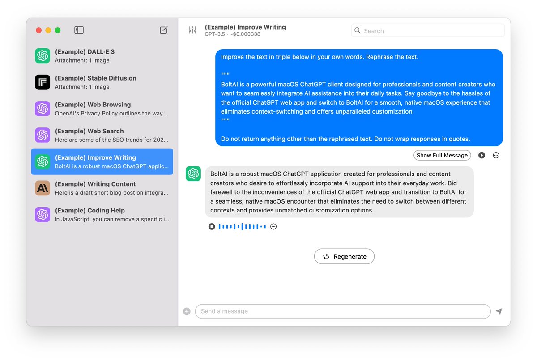Viewport: 537px width, 361px height.
Task: Play the user message aloud
Action: pos(482,155)
